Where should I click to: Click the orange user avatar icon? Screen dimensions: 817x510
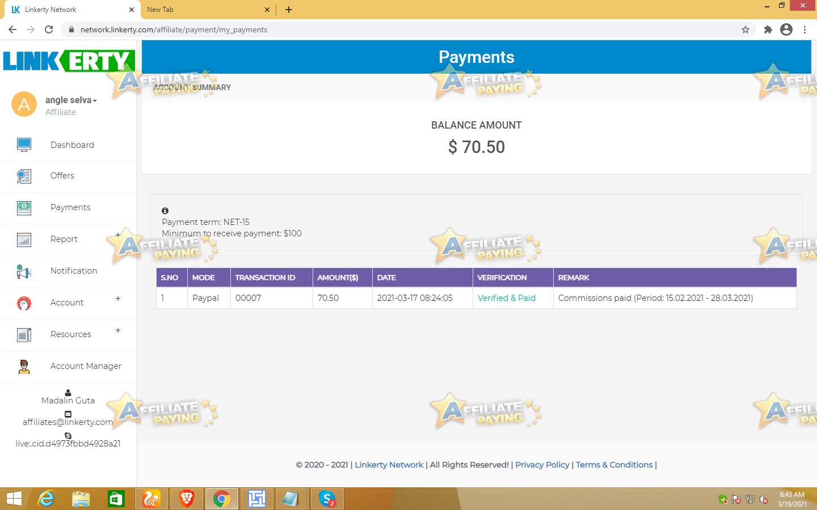pos(24,104)
